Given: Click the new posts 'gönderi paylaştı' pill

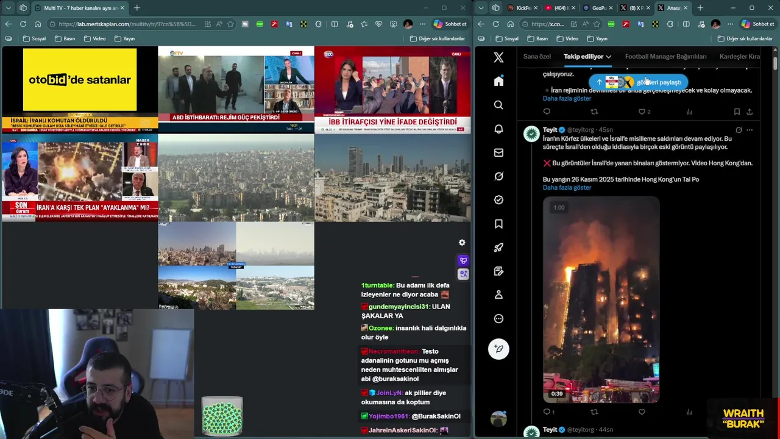Looking at the screenshot, I should point(638,82).
